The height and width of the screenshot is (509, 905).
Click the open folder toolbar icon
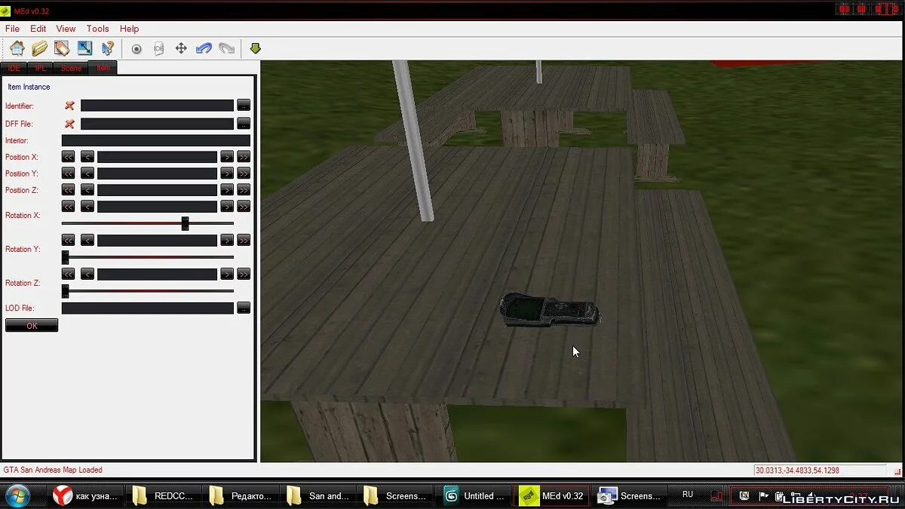click(x=39, y=48)
